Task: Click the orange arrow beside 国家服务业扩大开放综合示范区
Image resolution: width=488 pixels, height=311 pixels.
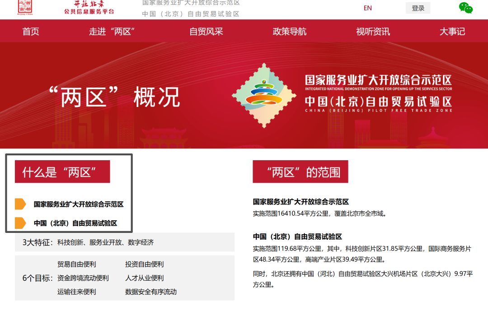Action: (20, 204)
